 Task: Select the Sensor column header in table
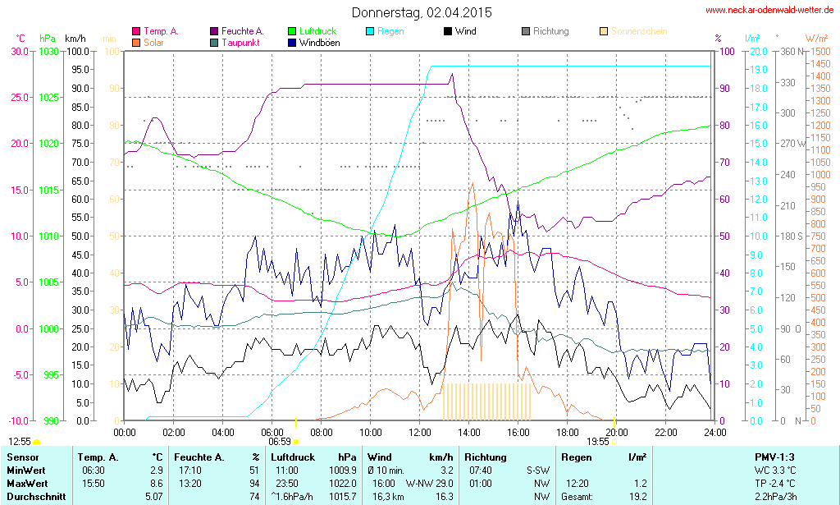[23, 457]
